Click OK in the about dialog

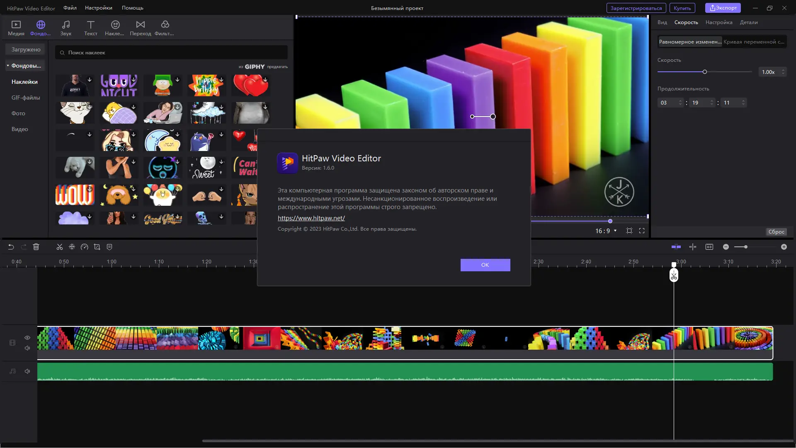[x=485, y=265]
